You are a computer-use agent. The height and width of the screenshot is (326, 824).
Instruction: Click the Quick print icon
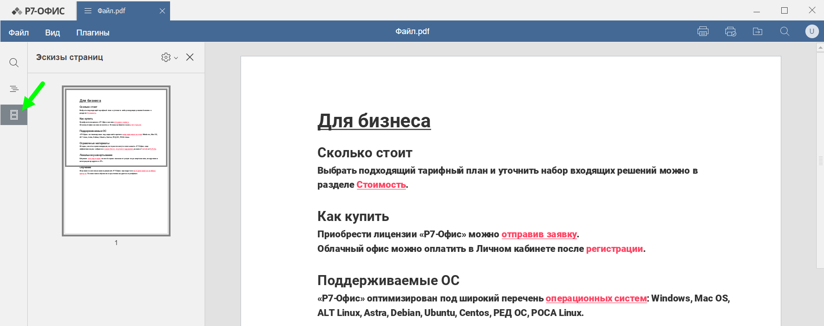tap(730, 31)
